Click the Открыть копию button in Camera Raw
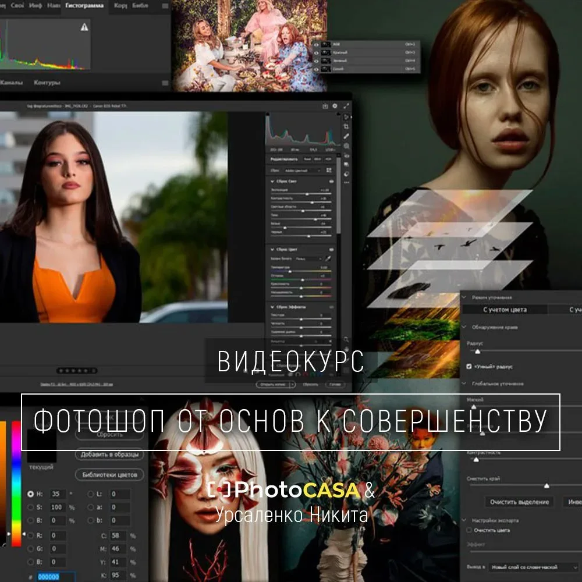This screenshot has height=582, width=582. pyautogui.click(x=273, y=385)
